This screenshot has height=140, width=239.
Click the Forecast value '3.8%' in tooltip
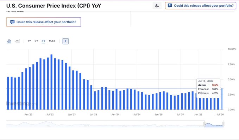(215, 89)
